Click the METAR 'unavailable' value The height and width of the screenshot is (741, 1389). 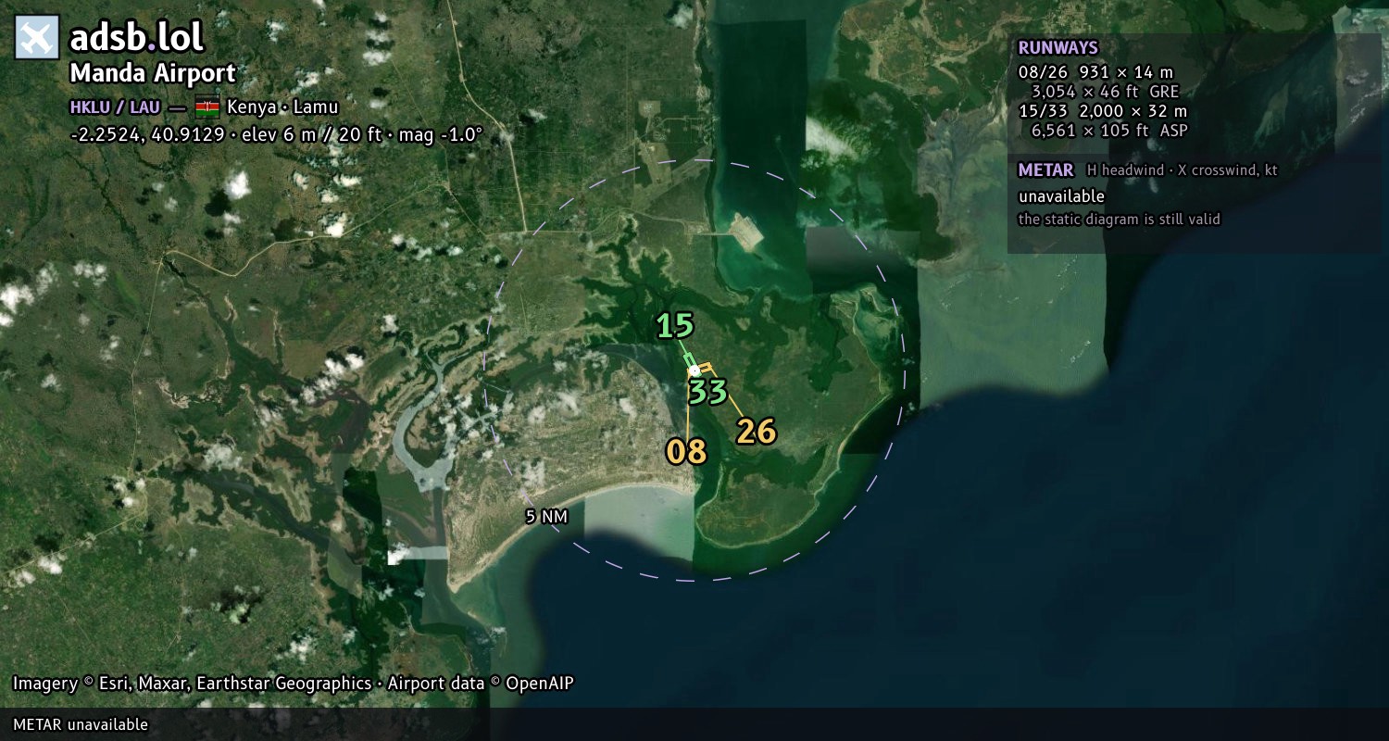click(1061, 196)
